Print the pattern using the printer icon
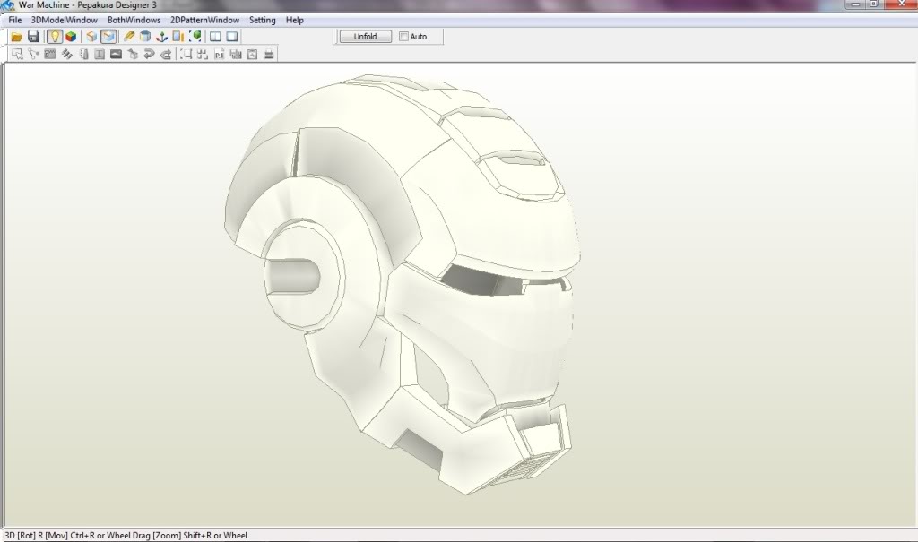This screenshot has width=918, height=542. [269, 55]
